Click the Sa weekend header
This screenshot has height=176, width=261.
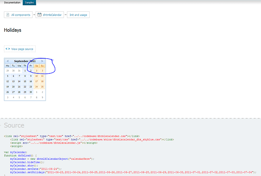tap(36, 66)
